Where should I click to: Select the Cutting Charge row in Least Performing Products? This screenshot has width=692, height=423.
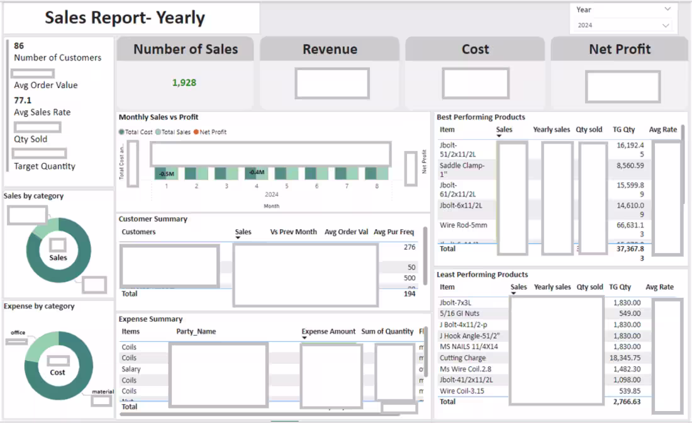462,358
